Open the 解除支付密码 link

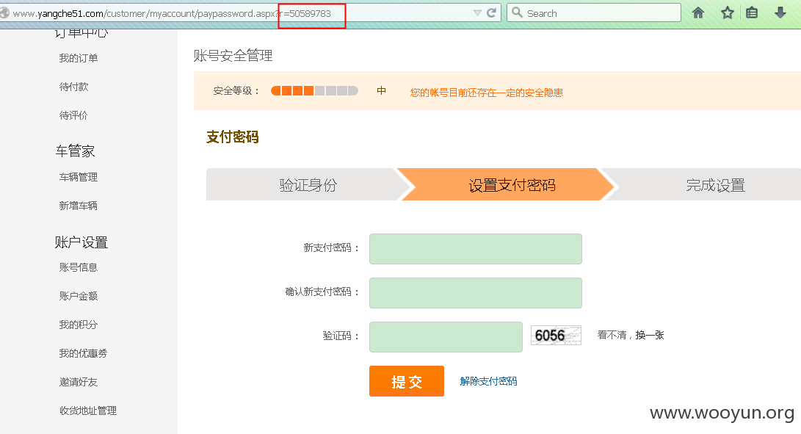pyautogui.click(x=488, y=381)
